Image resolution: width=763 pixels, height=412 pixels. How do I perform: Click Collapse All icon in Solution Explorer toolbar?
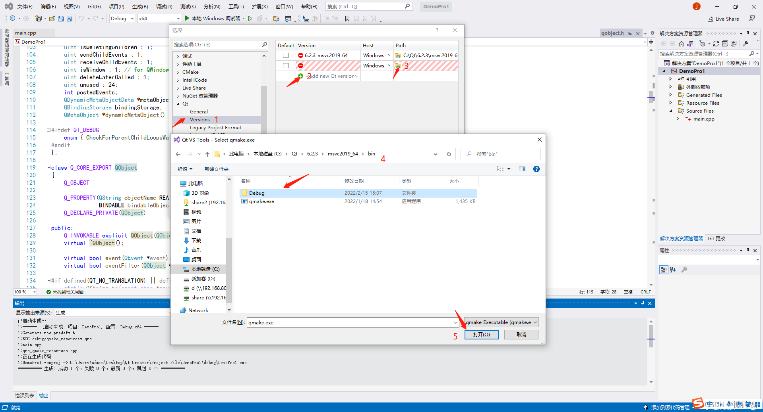[x=725, y=44]
